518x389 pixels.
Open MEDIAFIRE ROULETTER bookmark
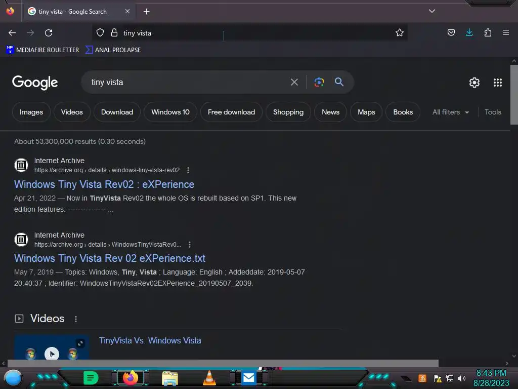[42, 50]
